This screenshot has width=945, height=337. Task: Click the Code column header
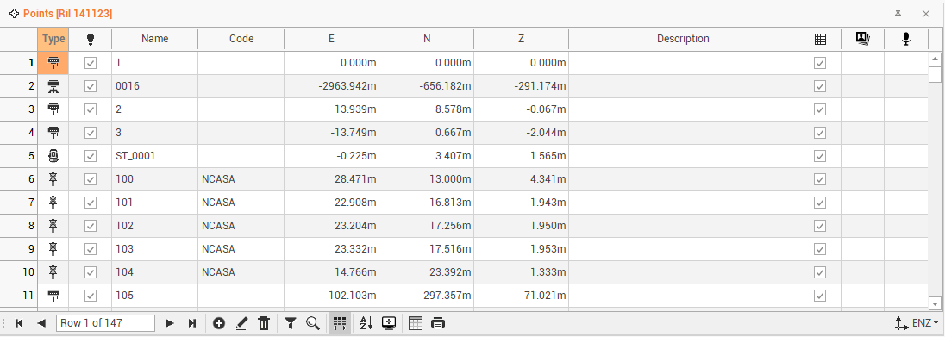pos(241,39)
